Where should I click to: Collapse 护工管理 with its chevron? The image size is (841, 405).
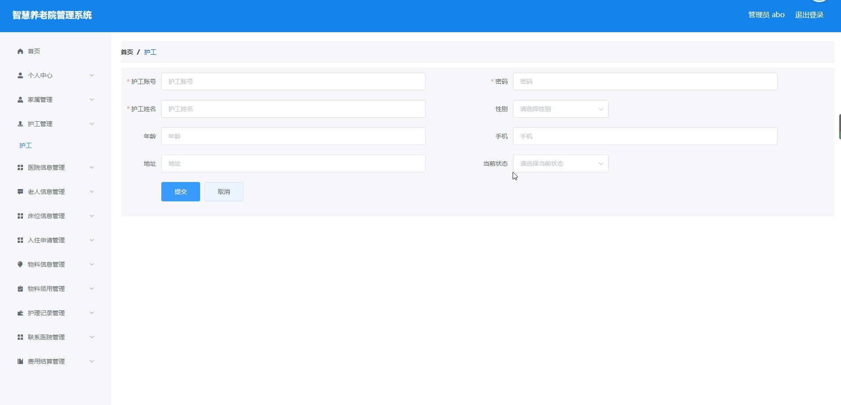point(92,124)
